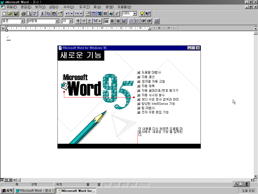Open the 보기(V) menu
The image size is (258, 194).
click(x=40, y=7)
